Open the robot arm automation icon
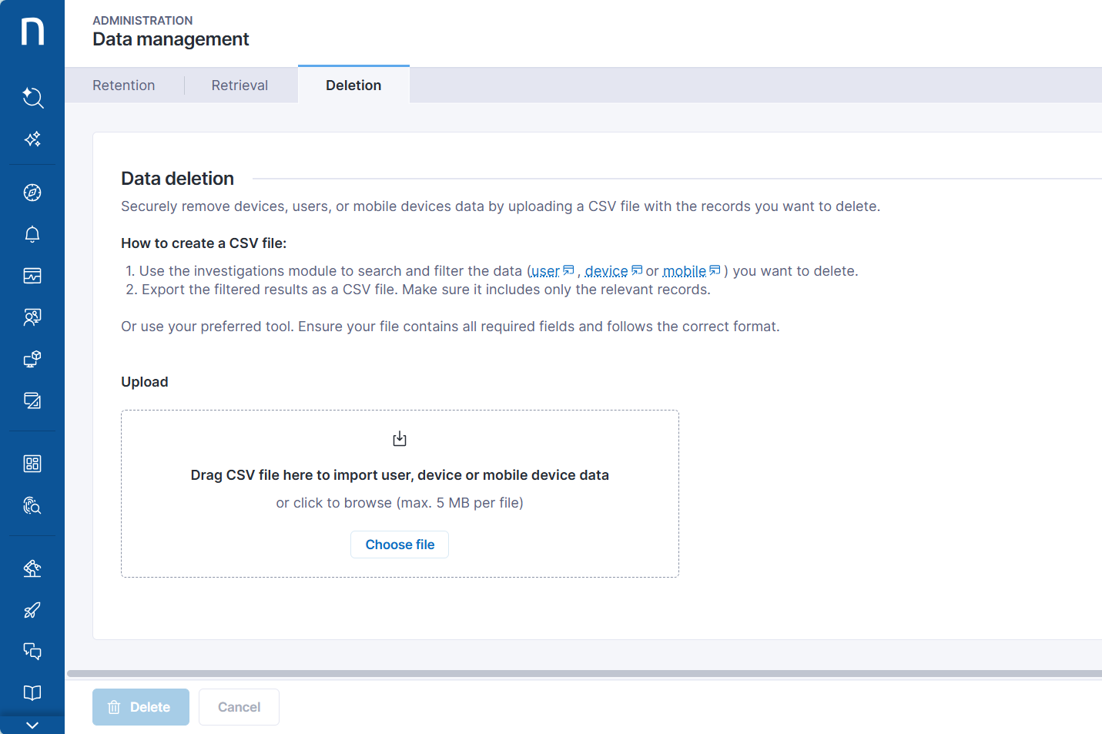 32,568
